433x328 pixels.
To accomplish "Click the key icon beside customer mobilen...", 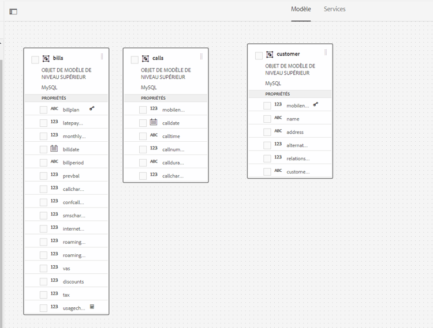I will [x=316, y=104].
